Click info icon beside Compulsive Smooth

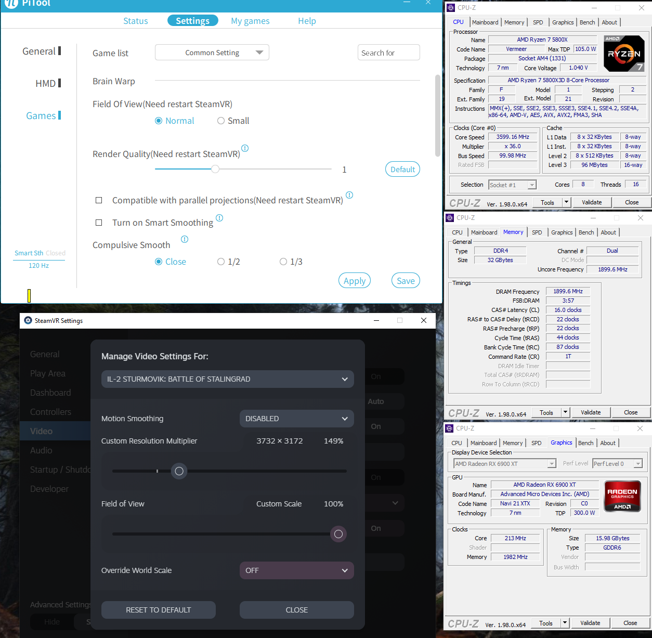pos(185,239)
